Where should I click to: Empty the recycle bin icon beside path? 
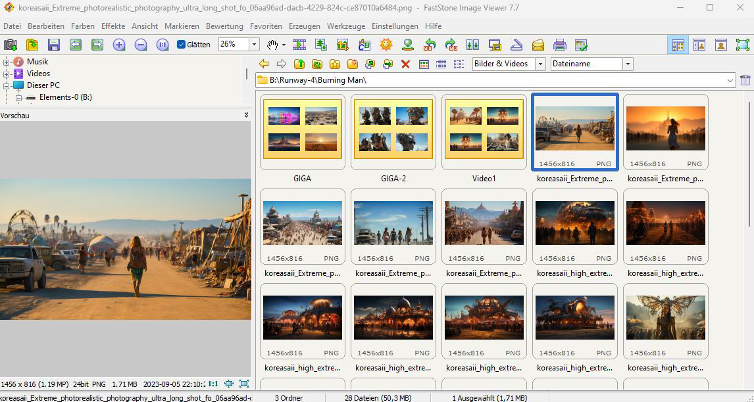click(x=745, y=80)
